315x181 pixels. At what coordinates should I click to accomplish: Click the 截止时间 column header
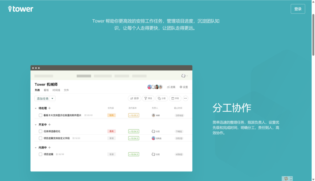(x=178, y=108)
